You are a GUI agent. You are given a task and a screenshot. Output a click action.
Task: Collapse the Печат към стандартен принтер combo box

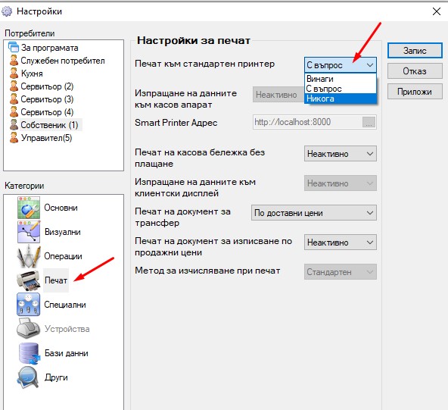pyautogui.click(x=341, y=65)
